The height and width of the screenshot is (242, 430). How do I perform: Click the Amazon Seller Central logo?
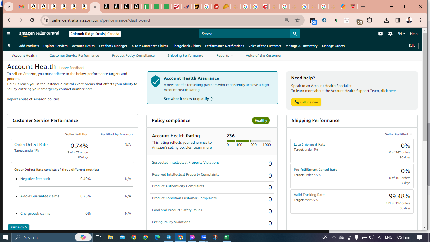(39, 34)
